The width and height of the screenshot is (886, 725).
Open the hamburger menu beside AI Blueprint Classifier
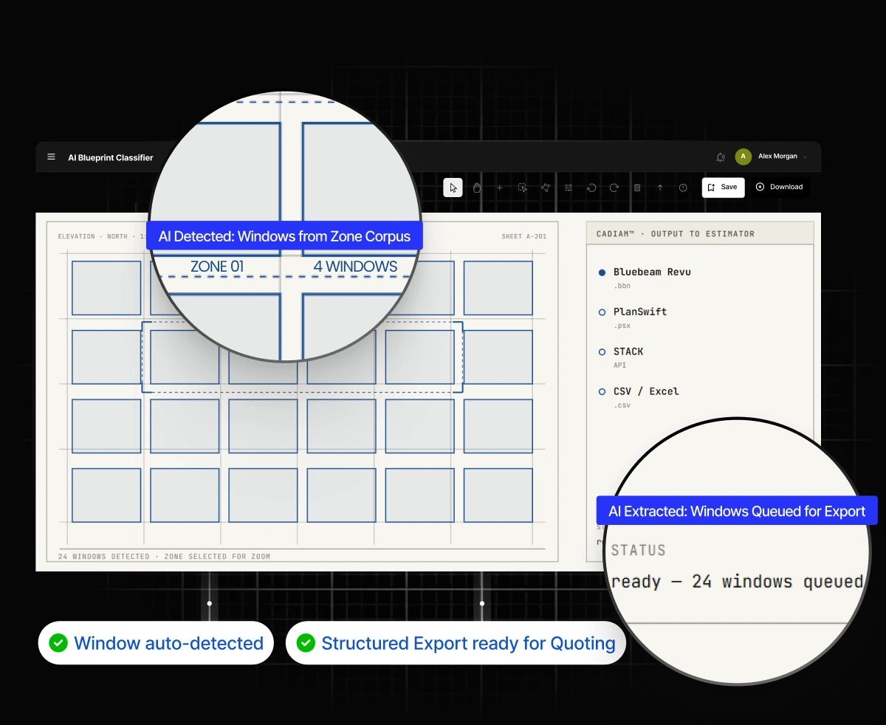[51, 157]
